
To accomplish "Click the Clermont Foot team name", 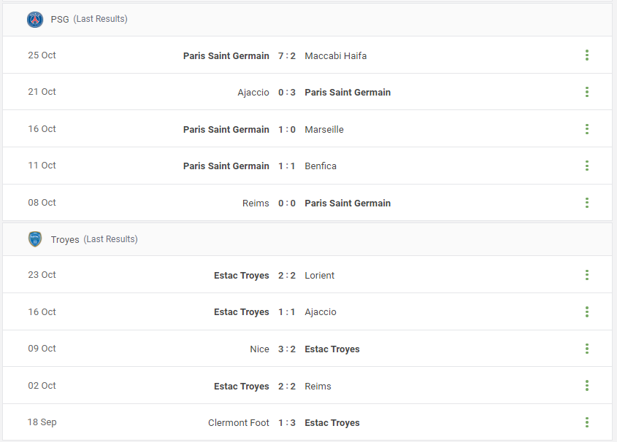I will (x=239, y=423).
